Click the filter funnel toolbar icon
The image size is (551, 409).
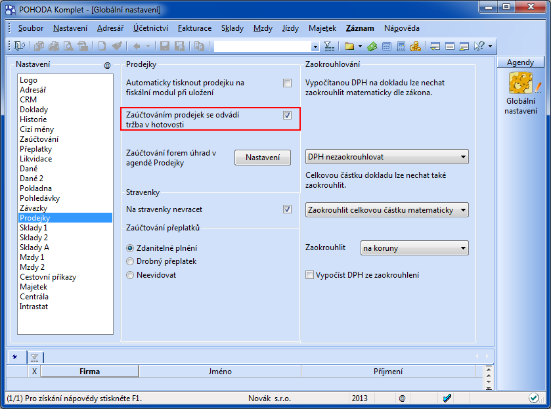pyautogui.click(x=329, y=46)
